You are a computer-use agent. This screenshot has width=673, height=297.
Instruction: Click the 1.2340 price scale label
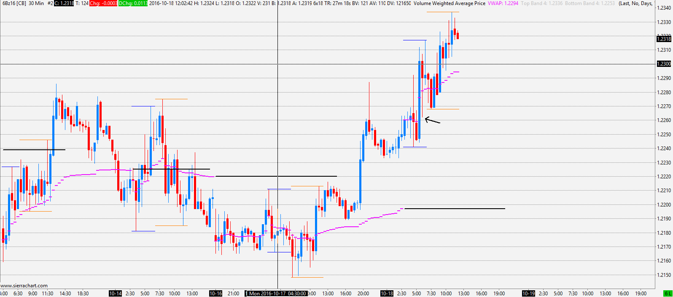pos(664,8)
